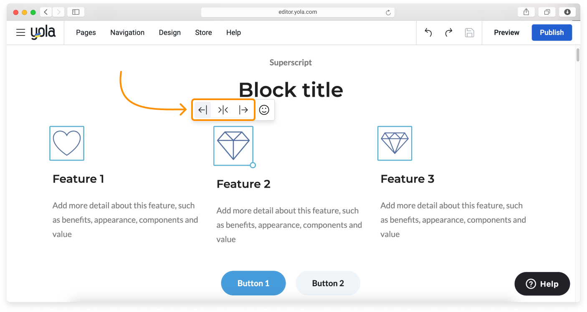Click the redo arrow
This screenshot has width=587, height=312.
[x=449, y=33]
